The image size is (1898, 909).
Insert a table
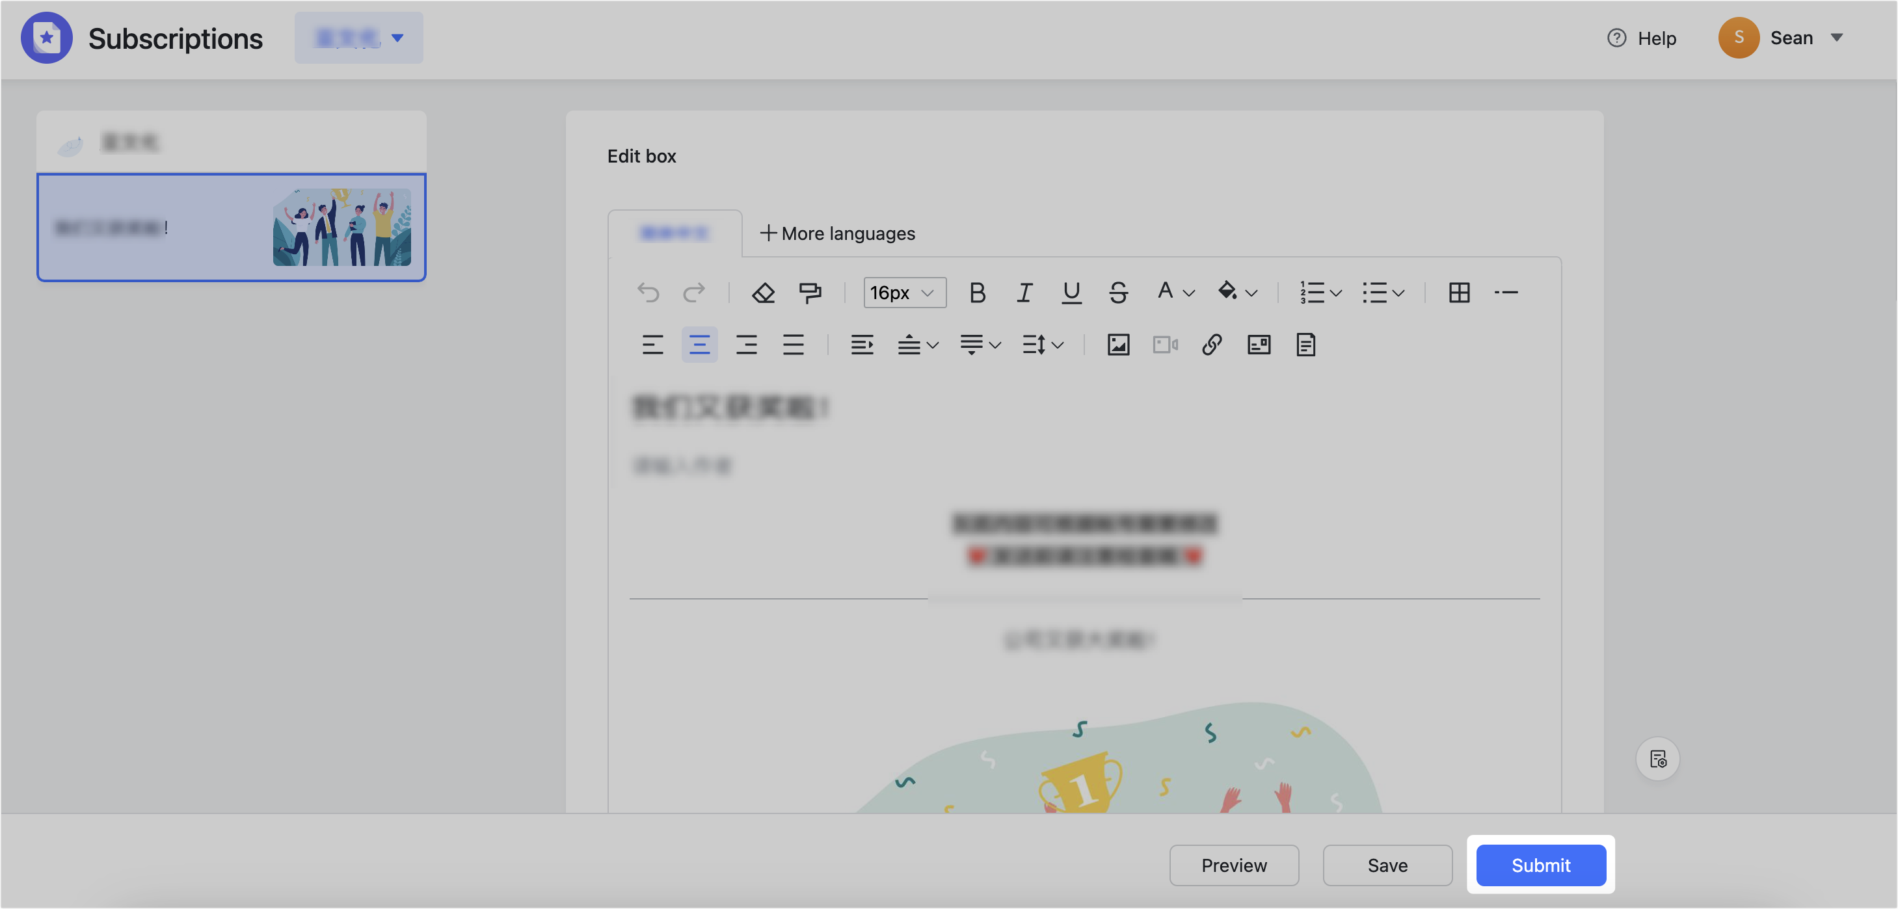tap(1460, 293)
